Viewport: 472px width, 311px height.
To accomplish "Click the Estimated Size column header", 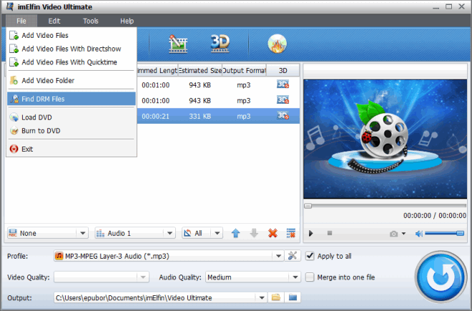I will [200, 71].
